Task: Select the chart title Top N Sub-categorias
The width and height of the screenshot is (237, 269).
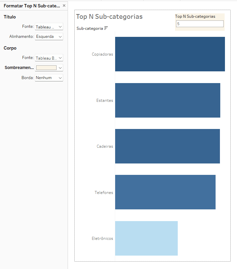Action: [109, 16]
